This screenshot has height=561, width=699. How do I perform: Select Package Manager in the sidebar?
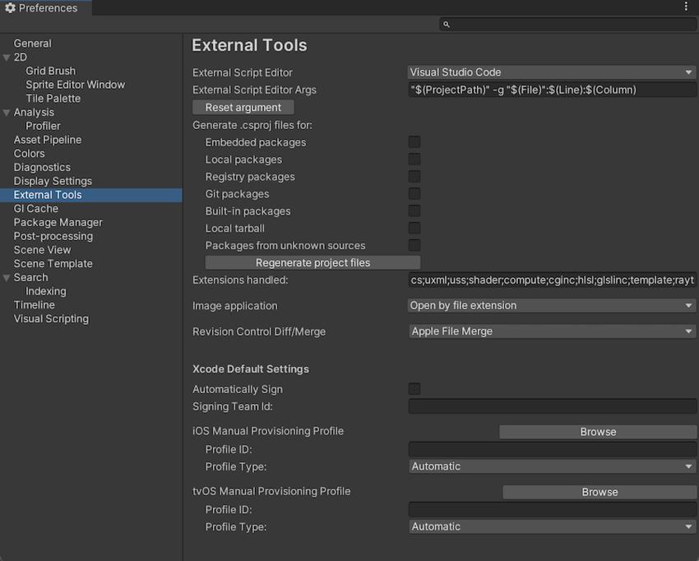(x=58, y=221)
